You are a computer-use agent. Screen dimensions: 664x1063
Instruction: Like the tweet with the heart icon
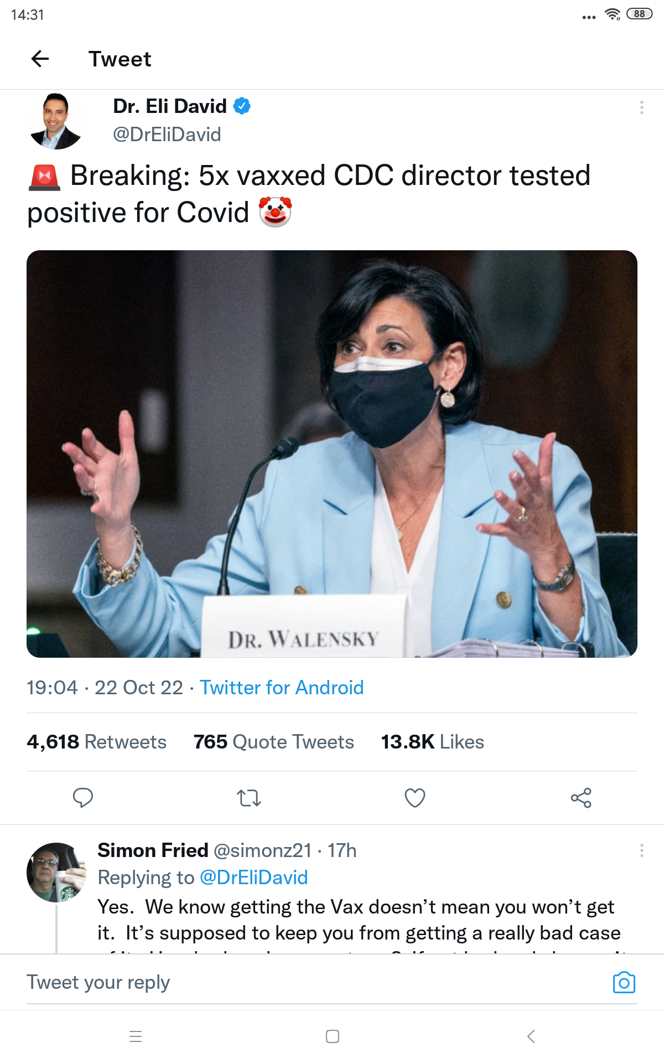(x=415, y=798)
